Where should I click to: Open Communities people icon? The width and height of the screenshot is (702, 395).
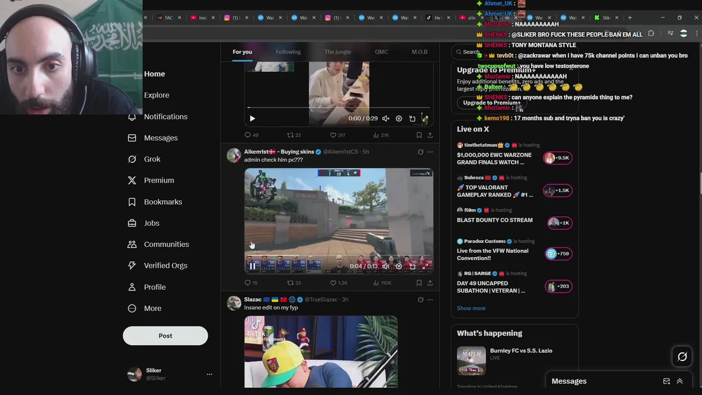tap(132, 244)
